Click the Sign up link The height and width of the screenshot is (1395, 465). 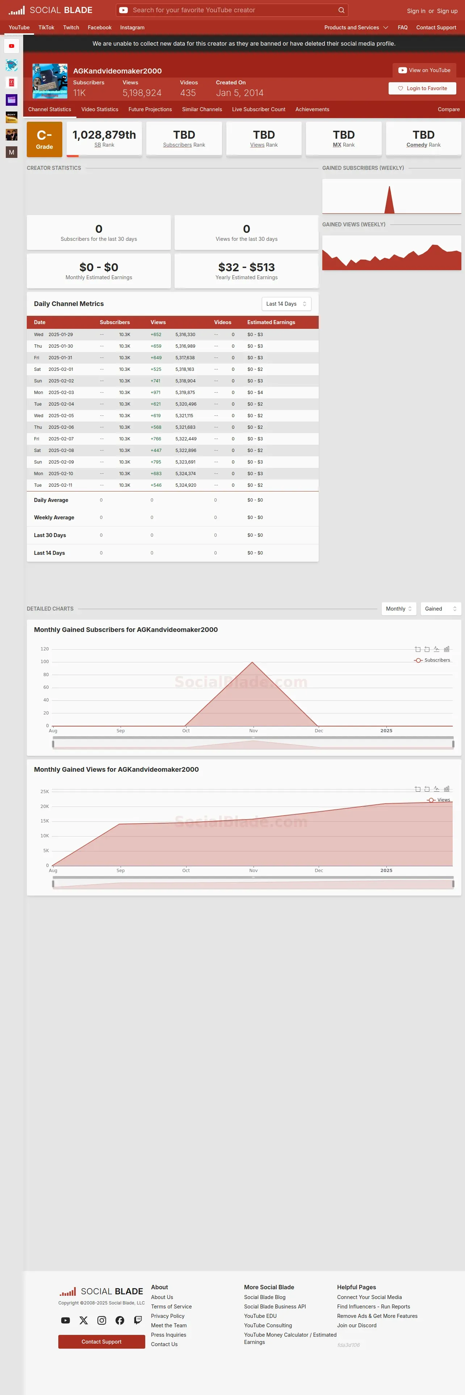[x=447, y=11]
